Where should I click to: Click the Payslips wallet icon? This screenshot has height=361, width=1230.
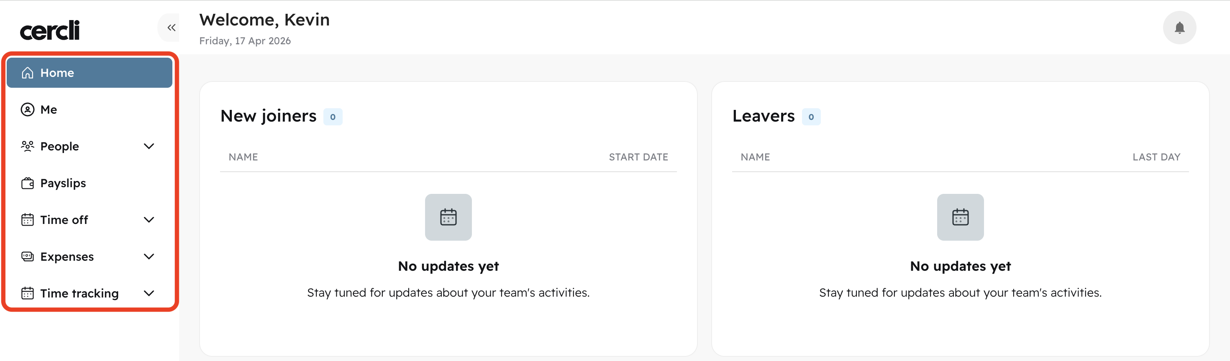[x=27, y=183]
